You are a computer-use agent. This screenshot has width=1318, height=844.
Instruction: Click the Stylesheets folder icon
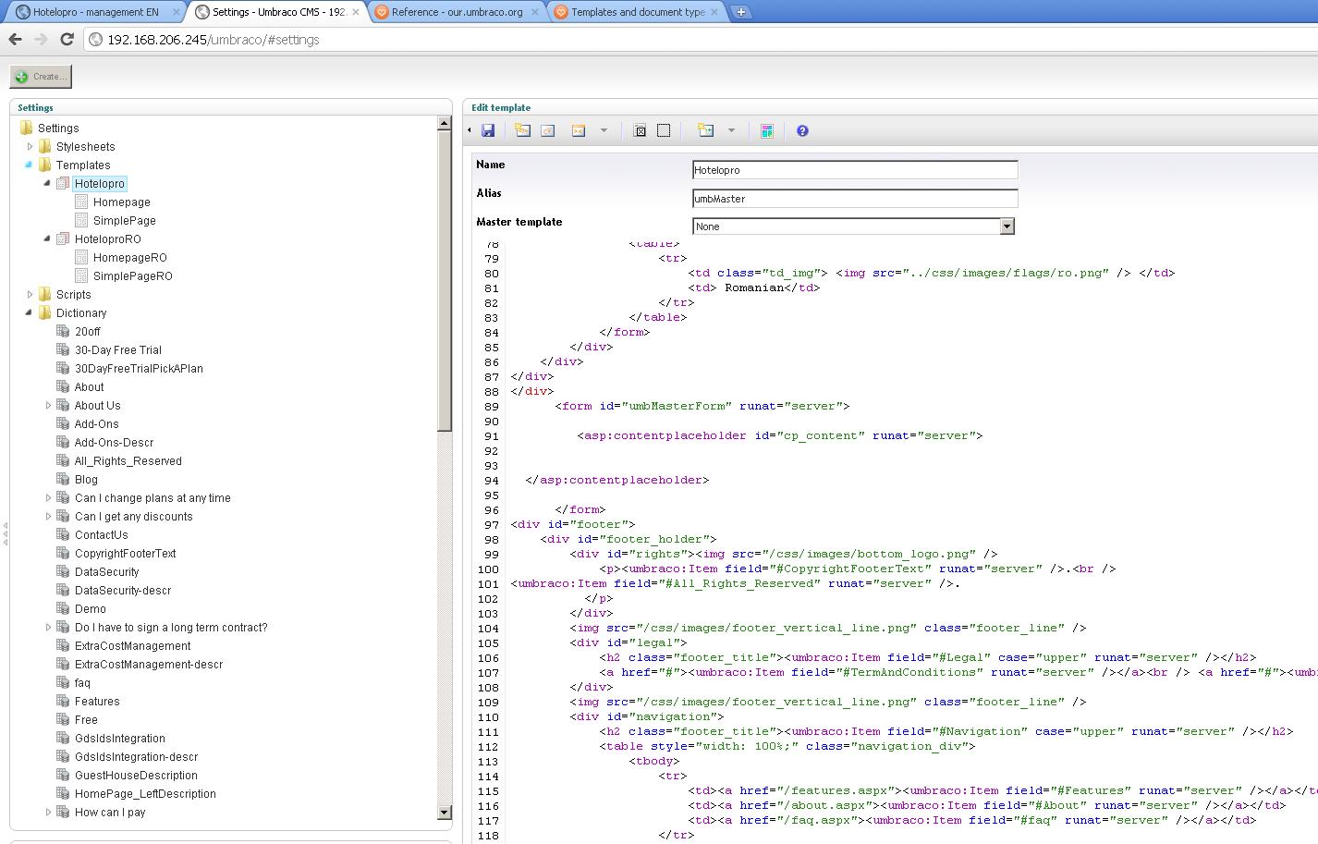[45, 146]
